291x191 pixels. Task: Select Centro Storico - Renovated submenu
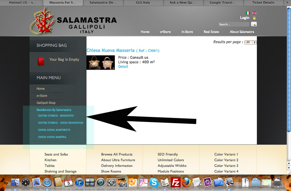click(x=56, y=115)
